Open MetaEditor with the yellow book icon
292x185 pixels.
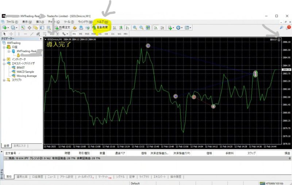tap(75, 28)
